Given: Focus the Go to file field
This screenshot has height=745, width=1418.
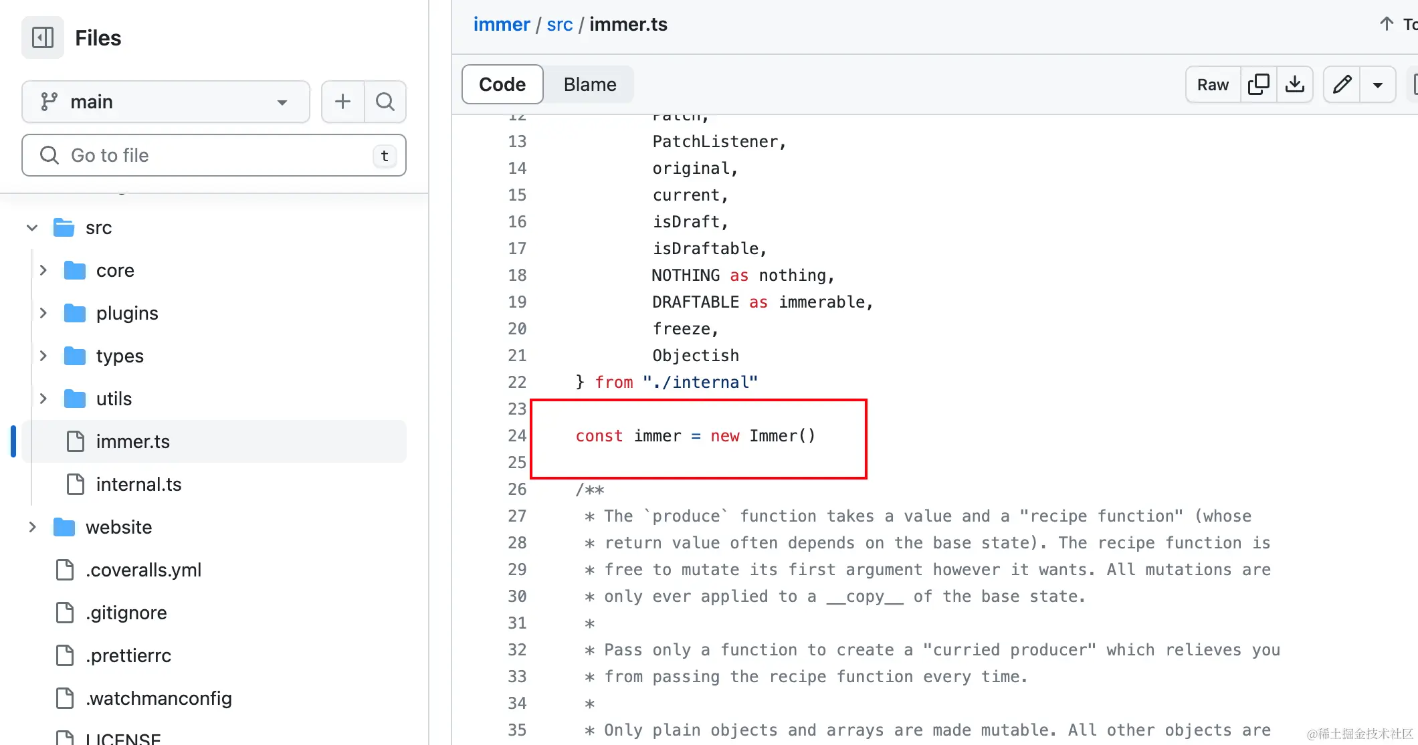Looking at the screenshot, I should tap(214, 155).
